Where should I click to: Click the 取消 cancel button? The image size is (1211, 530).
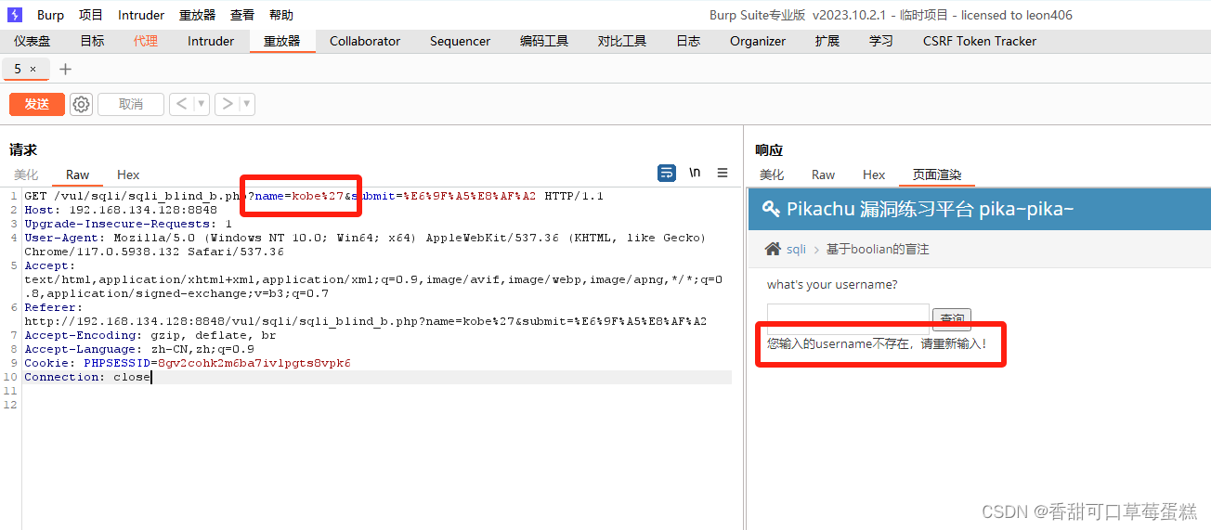(131, 104)
